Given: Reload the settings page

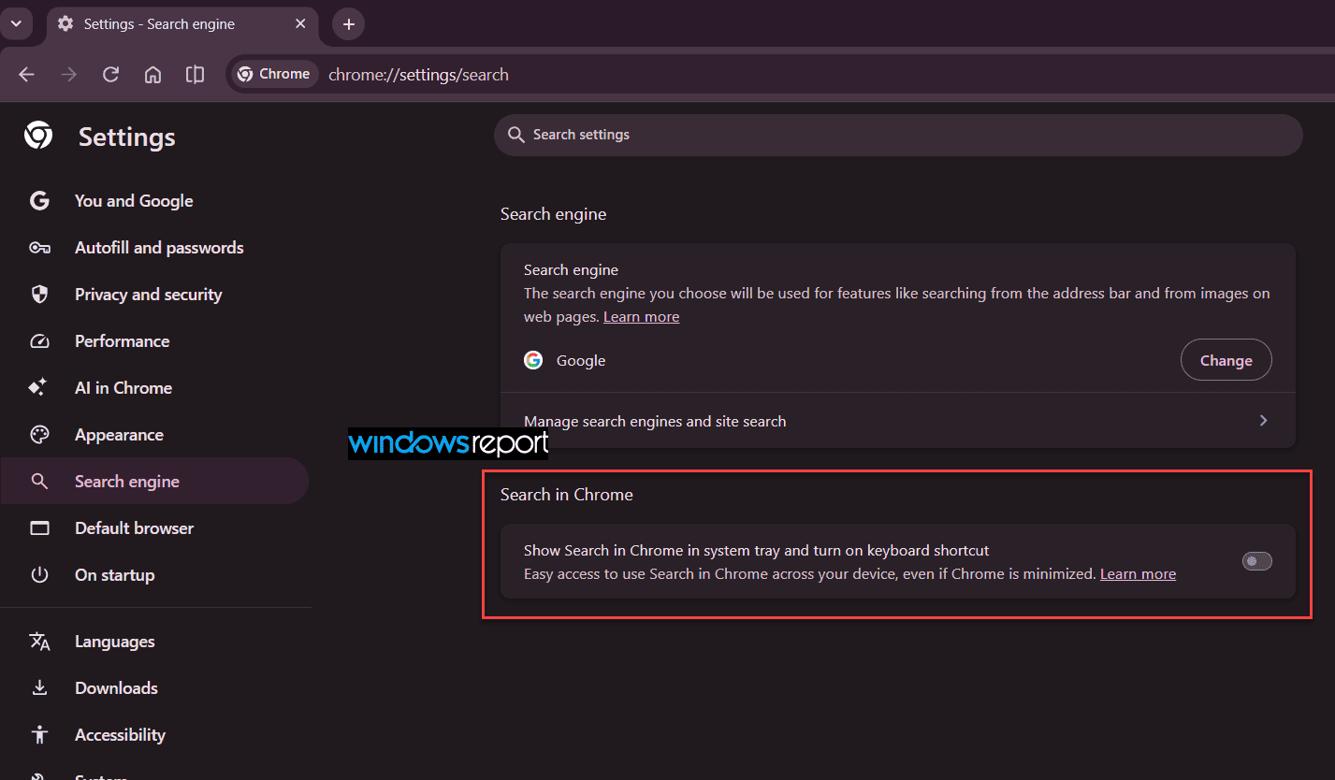Looking at the screenshot, I should (110, 75).
